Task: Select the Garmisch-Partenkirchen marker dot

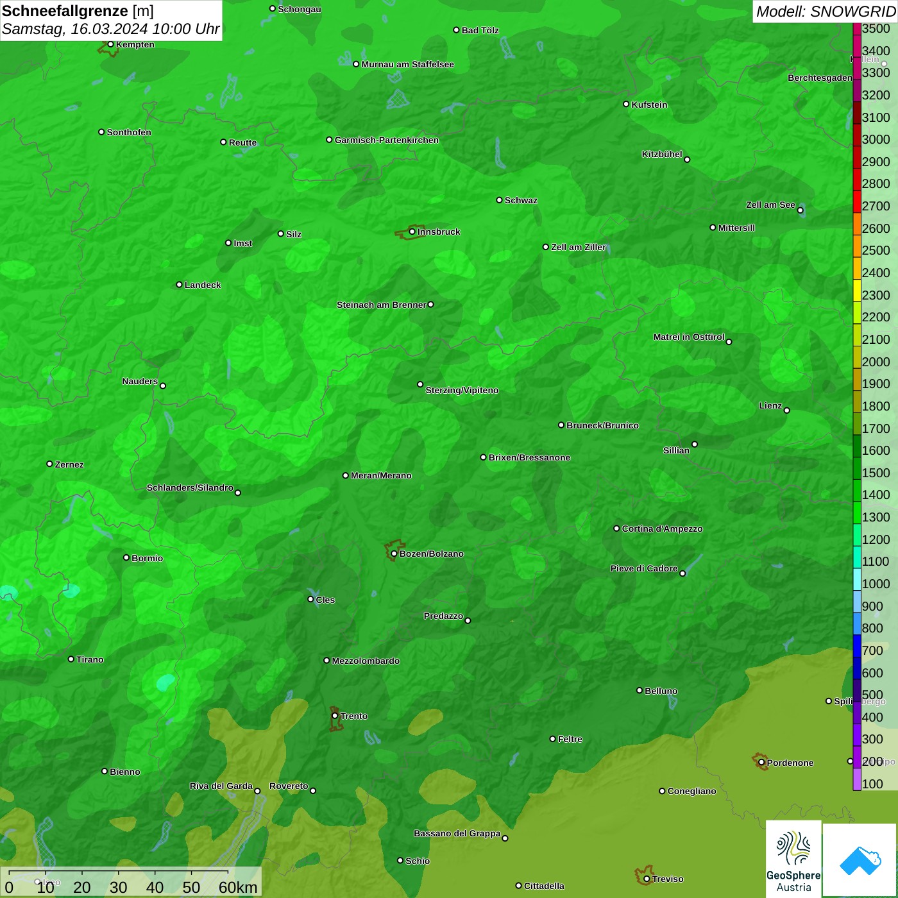Action: tap(329, 139)
